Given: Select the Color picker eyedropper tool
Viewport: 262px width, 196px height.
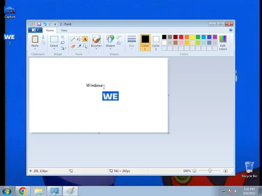Looking at the screenshot, I should 79,46.
